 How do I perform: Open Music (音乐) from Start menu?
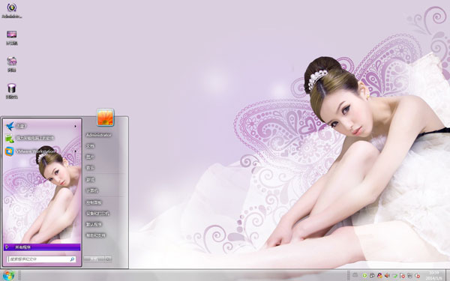pos(90,168)
